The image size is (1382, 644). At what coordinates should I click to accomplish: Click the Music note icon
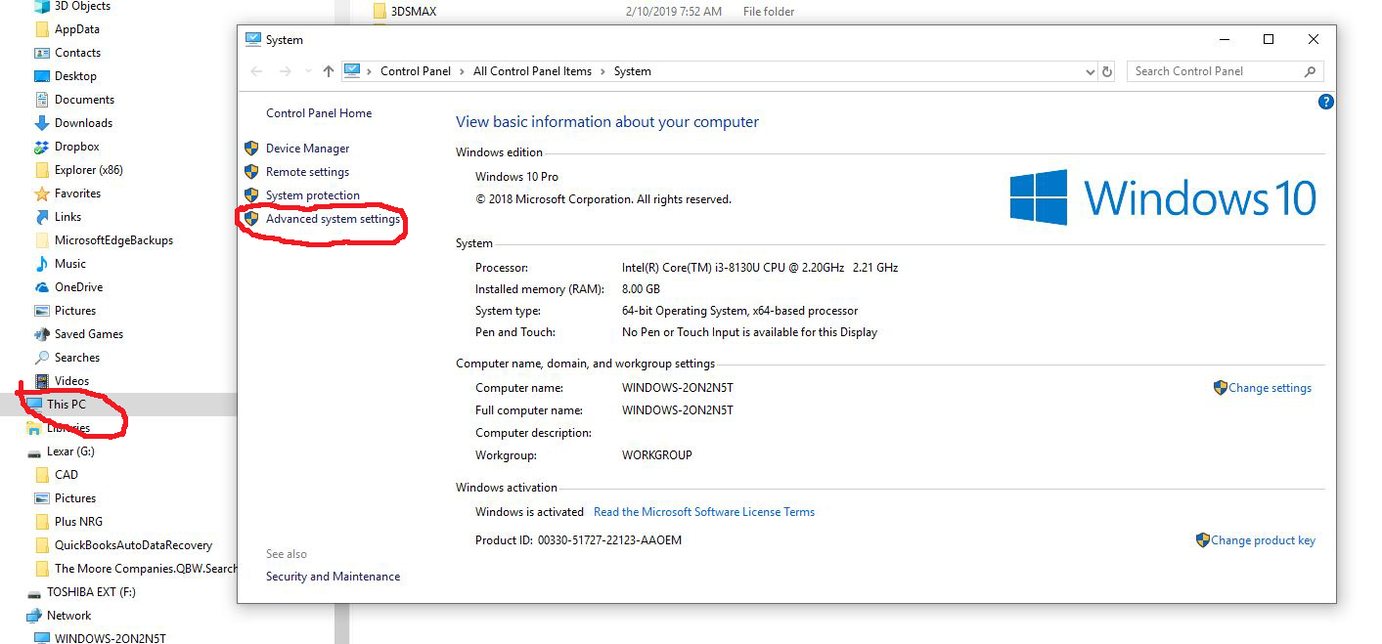coord(42,264)
